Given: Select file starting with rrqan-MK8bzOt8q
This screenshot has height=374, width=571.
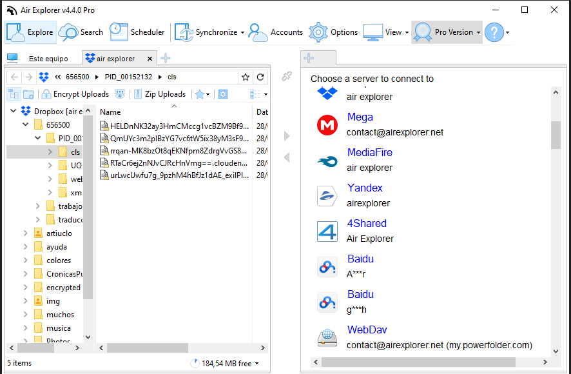Looking at the screenshot, I should point(174,150).
